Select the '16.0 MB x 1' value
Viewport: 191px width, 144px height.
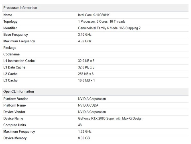86,80
